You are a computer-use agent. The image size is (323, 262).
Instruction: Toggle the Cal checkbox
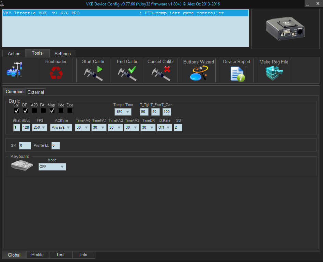[x=17, y=111]
